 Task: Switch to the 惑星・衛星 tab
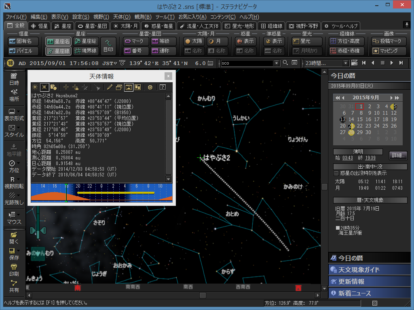point(158,26)
